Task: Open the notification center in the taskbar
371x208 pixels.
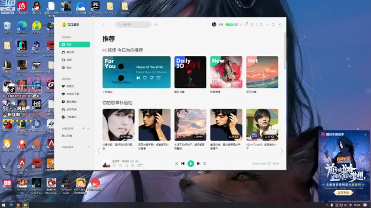Action: pos(365,205)
